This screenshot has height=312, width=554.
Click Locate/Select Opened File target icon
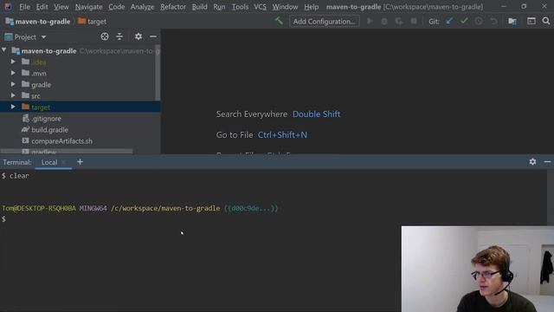point(105,36)
